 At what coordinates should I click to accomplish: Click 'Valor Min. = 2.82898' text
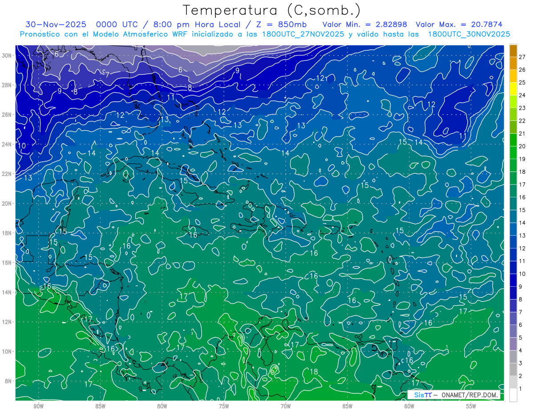(365, 24)
